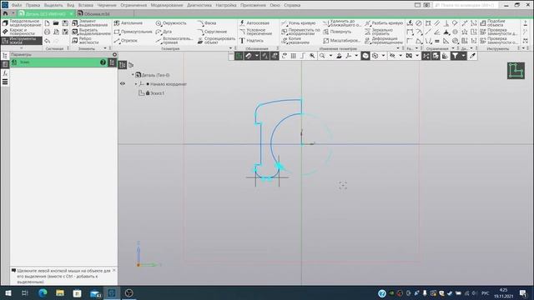Click the Масштабировать tool
Image resolution: width=534 pixels, height=300 pixels.
[341, 41]
